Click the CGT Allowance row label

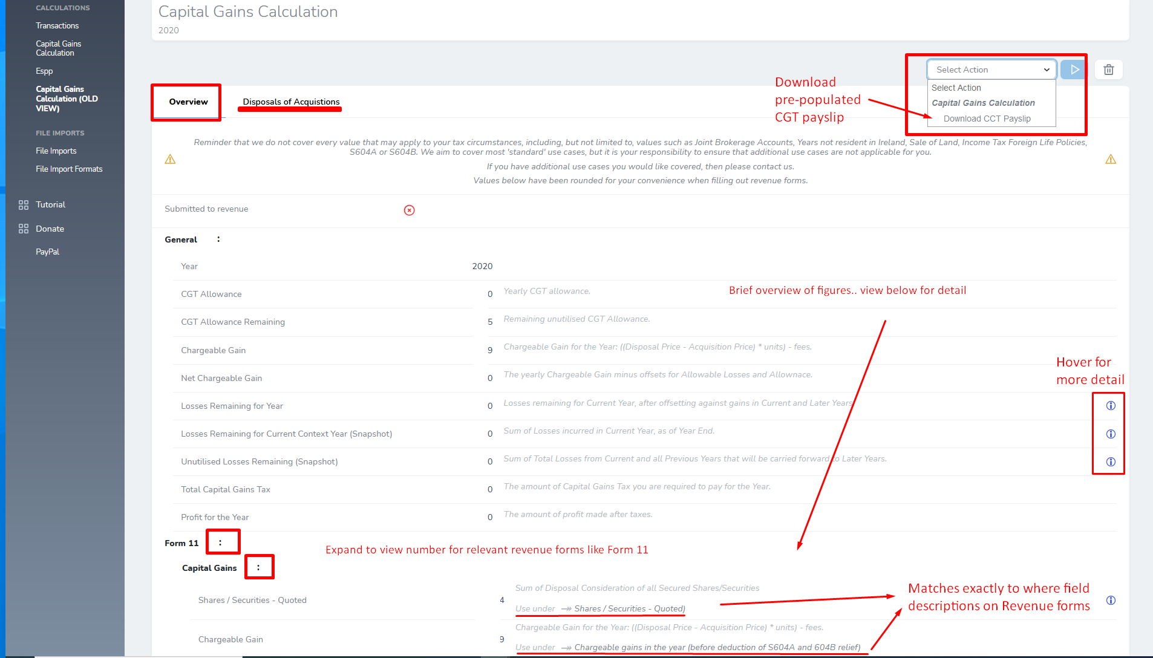pos(211,294)
